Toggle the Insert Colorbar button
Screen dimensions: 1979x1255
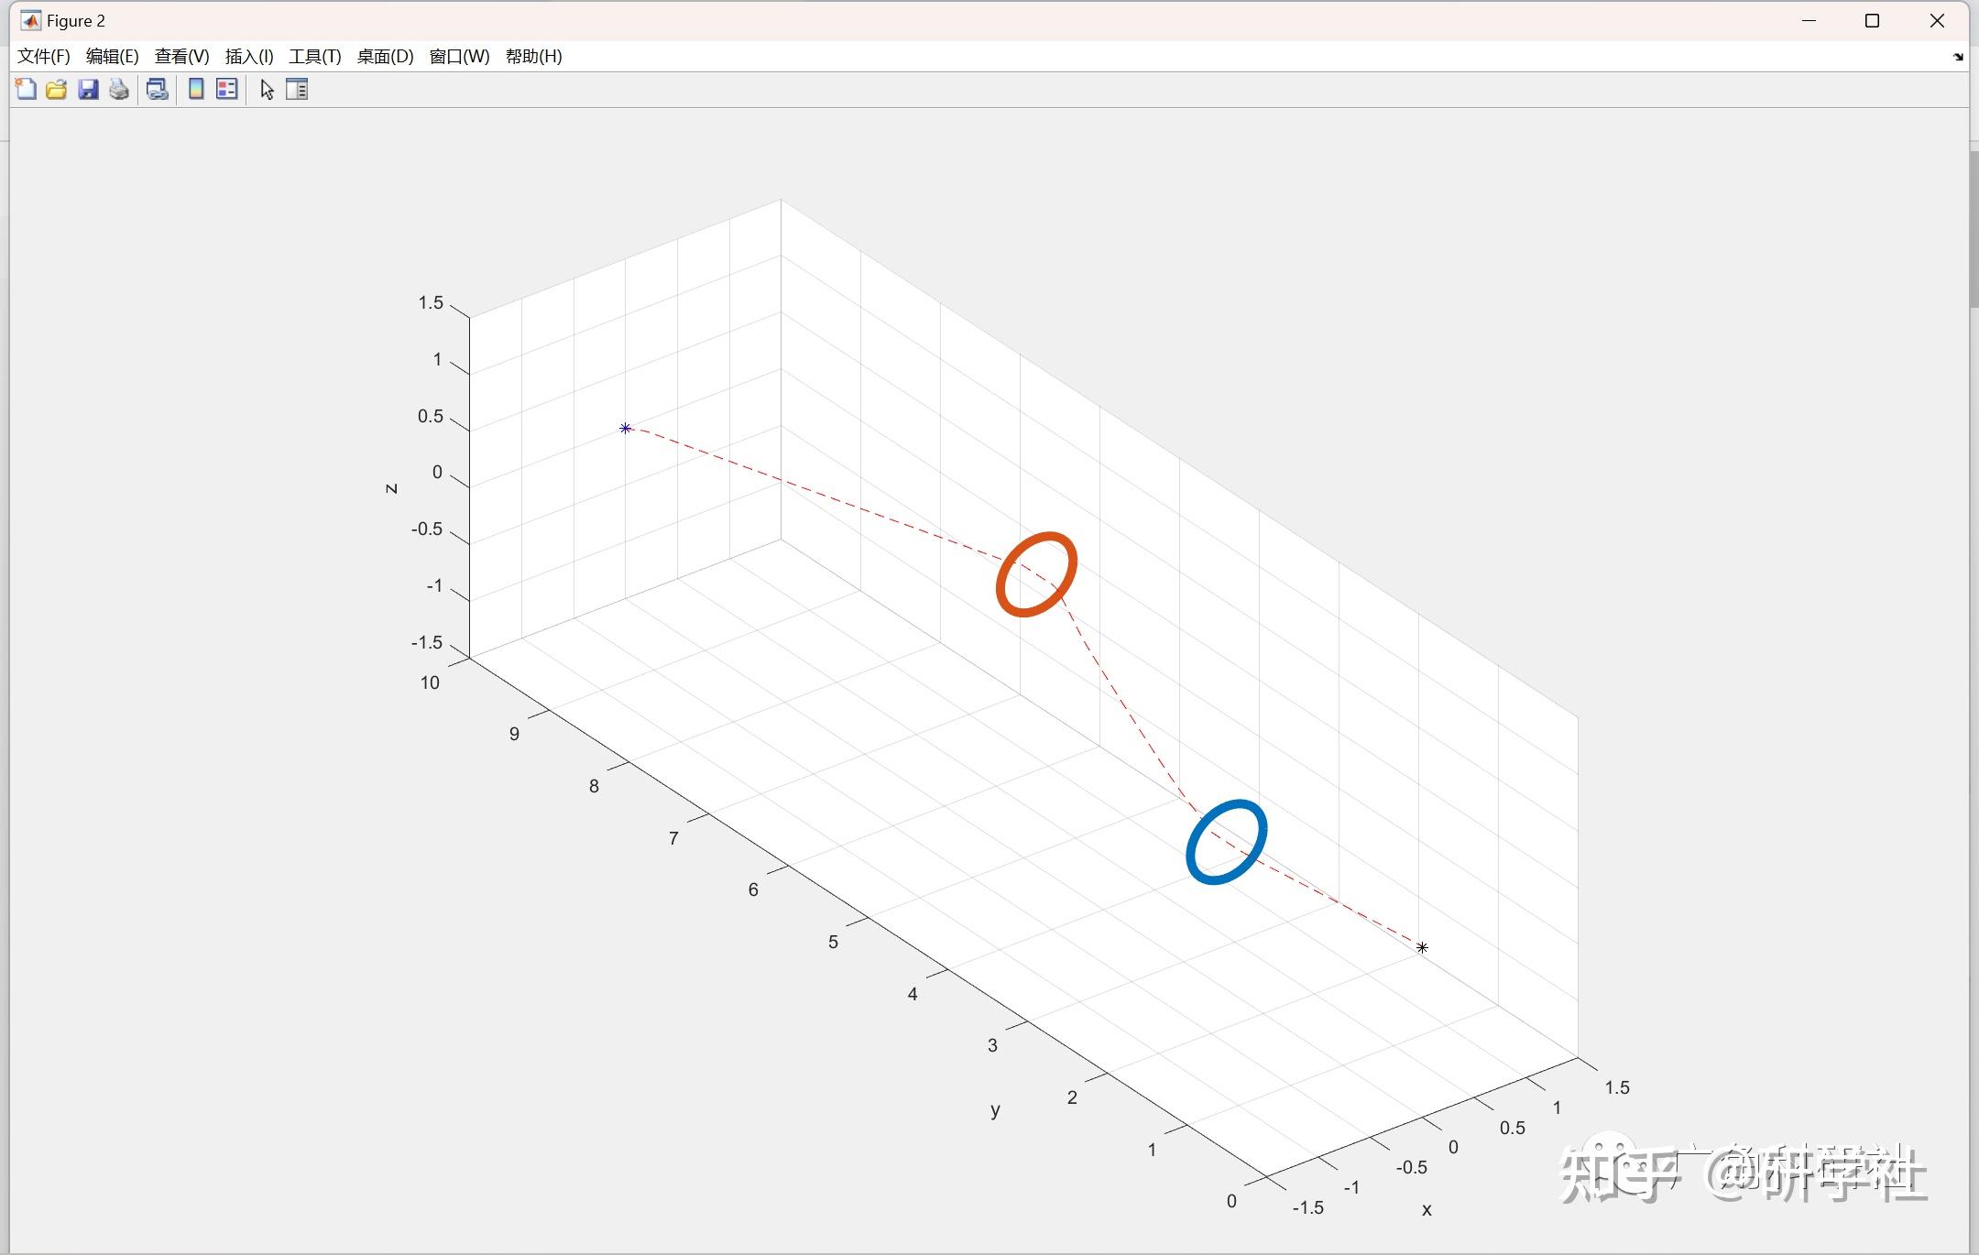pyautogui.click(x=196, y=89)
